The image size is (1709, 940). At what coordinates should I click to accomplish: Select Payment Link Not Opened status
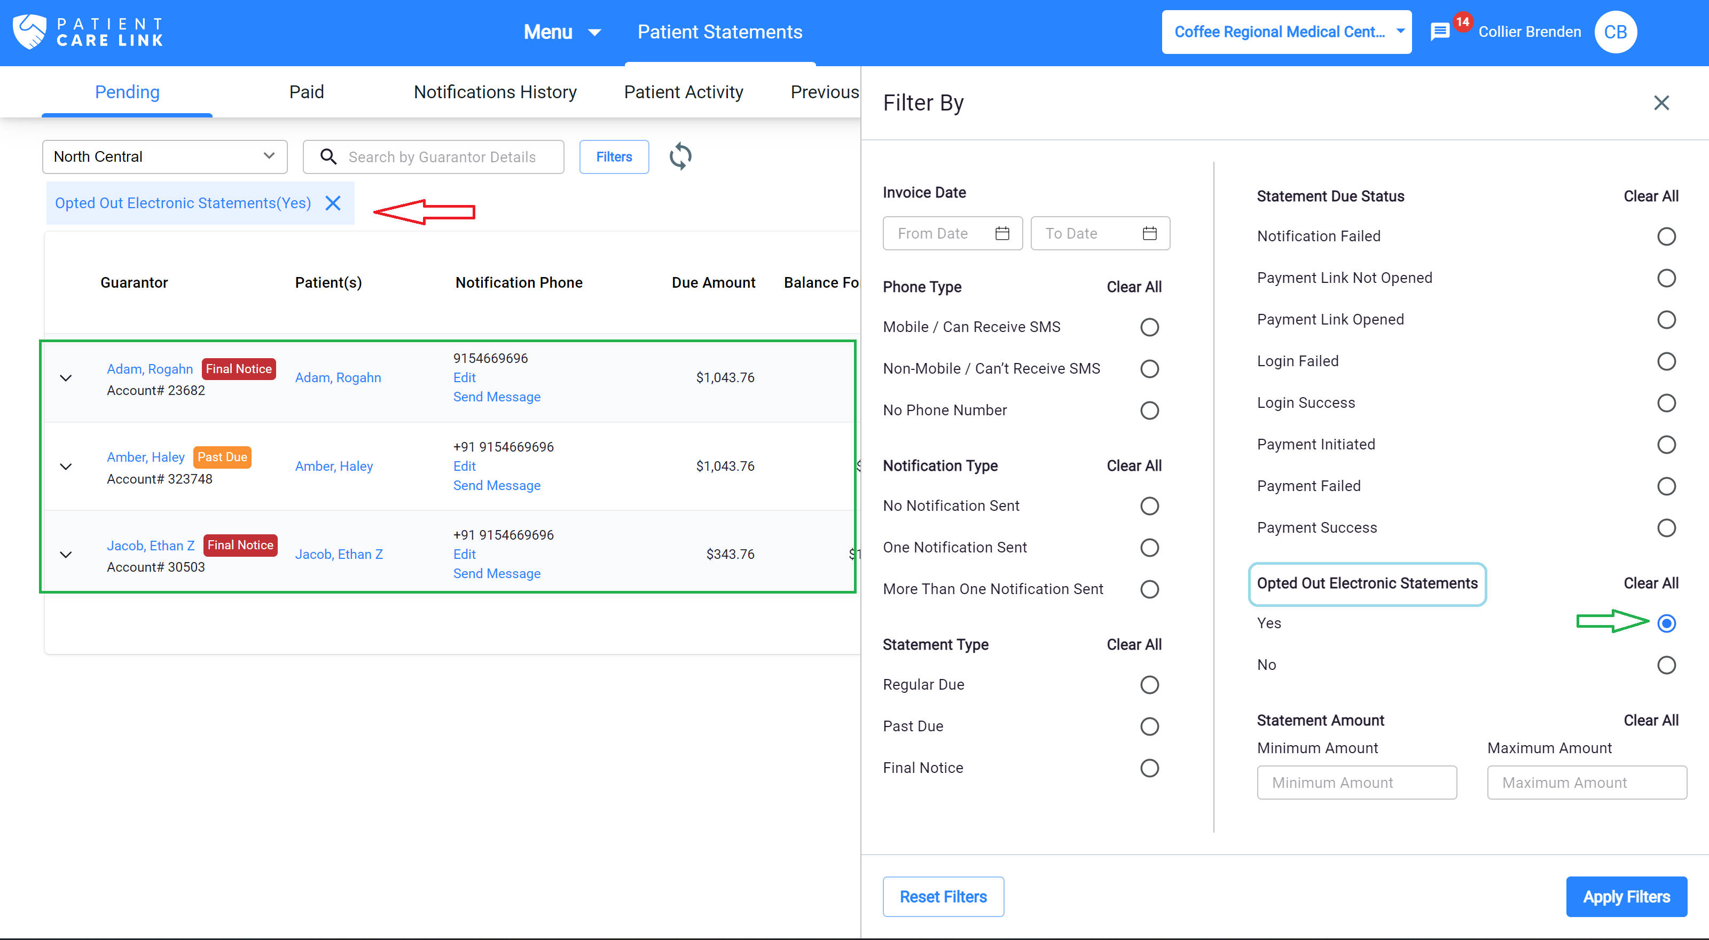point(1666,279)
